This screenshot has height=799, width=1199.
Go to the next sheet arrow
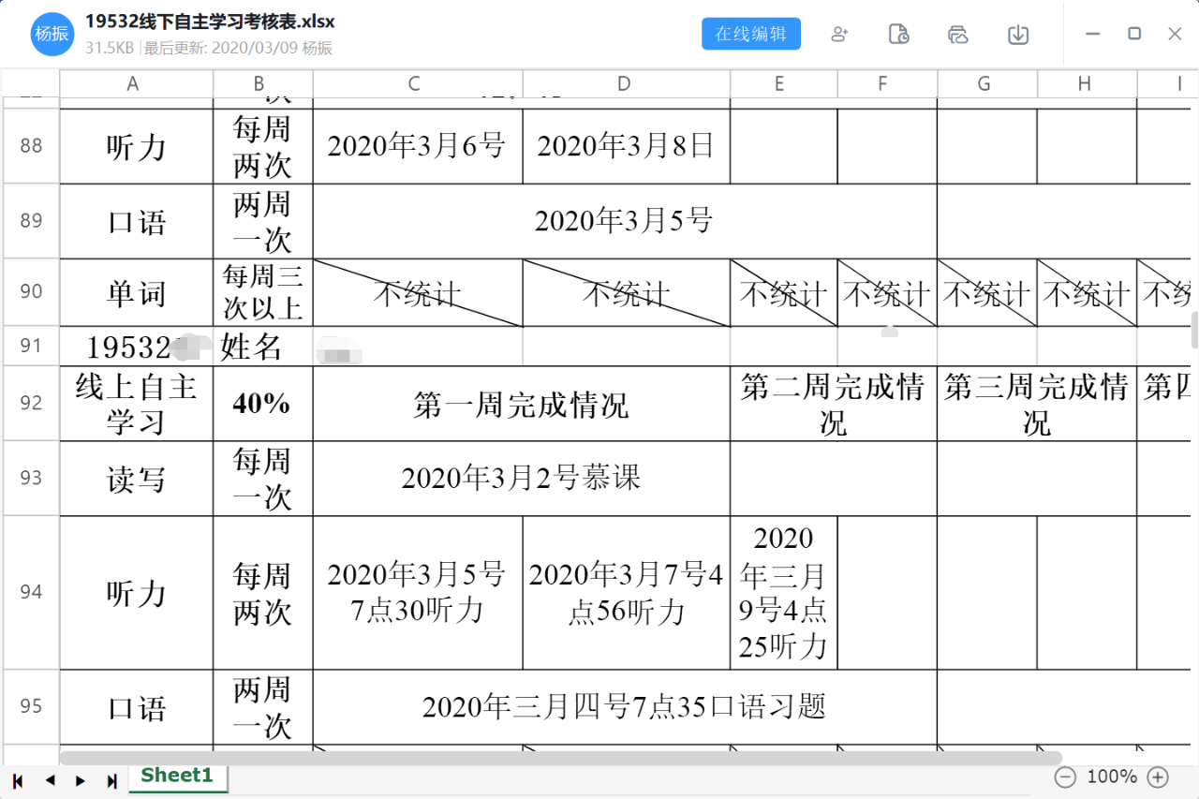click(x=81, y=780)
